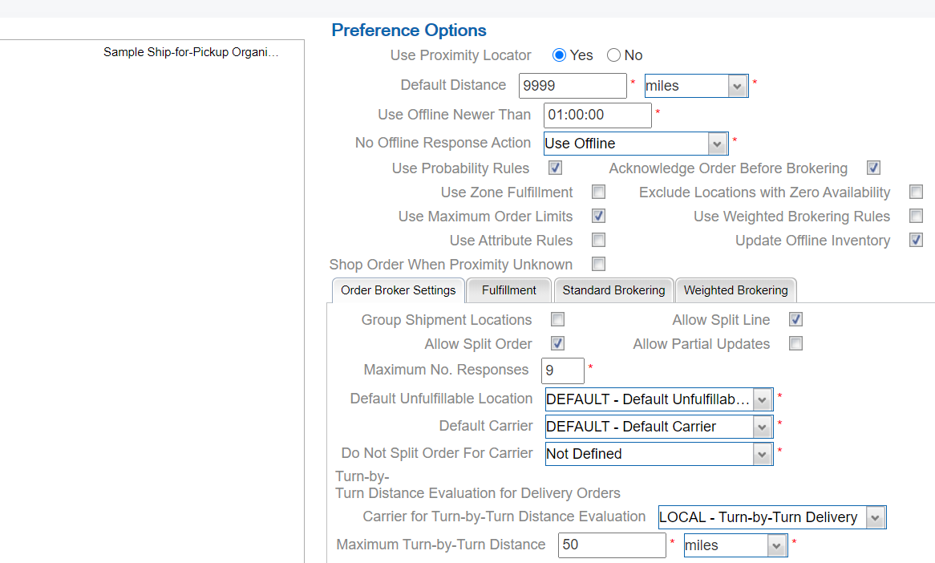
Task: Disable Update Offline Inventory
Action: (x=916, y=240)
